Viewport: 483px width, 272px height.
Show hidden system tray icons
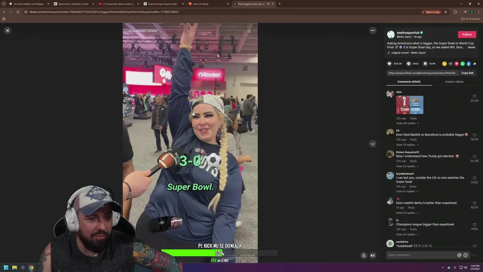pos(443,267)
